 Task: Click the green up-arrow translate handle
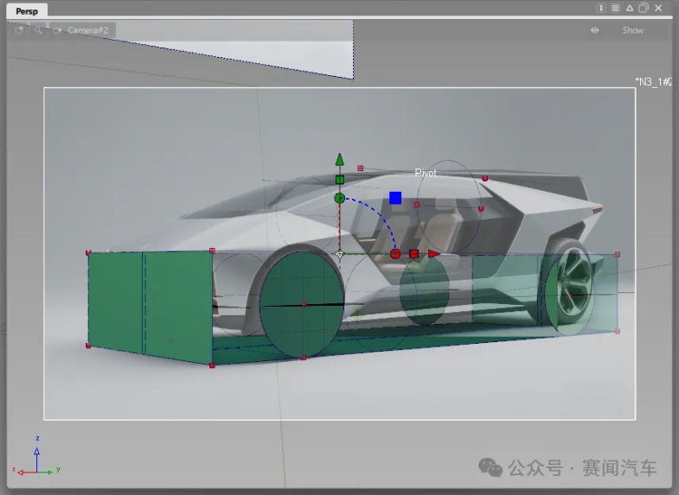pyautogui.click(x=340, y=160)
